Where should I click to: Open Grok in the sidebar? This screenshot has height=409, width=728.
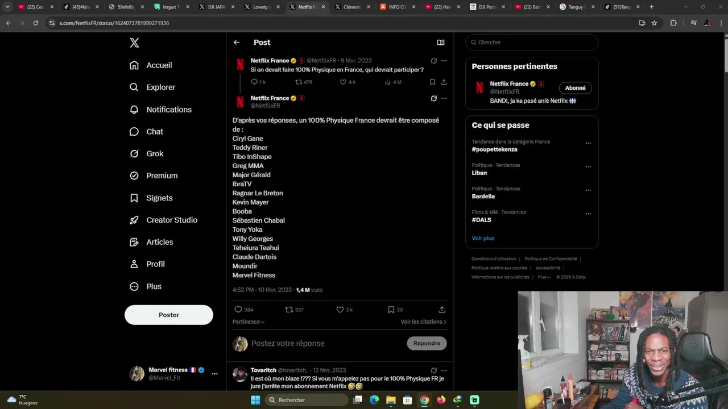point(146,153)
